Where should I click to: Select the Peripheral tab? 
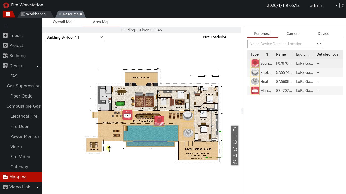tap(263, 34)
